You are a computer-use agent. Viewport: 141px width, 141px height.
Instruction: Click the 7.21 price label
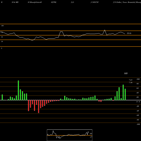[131, 80]
